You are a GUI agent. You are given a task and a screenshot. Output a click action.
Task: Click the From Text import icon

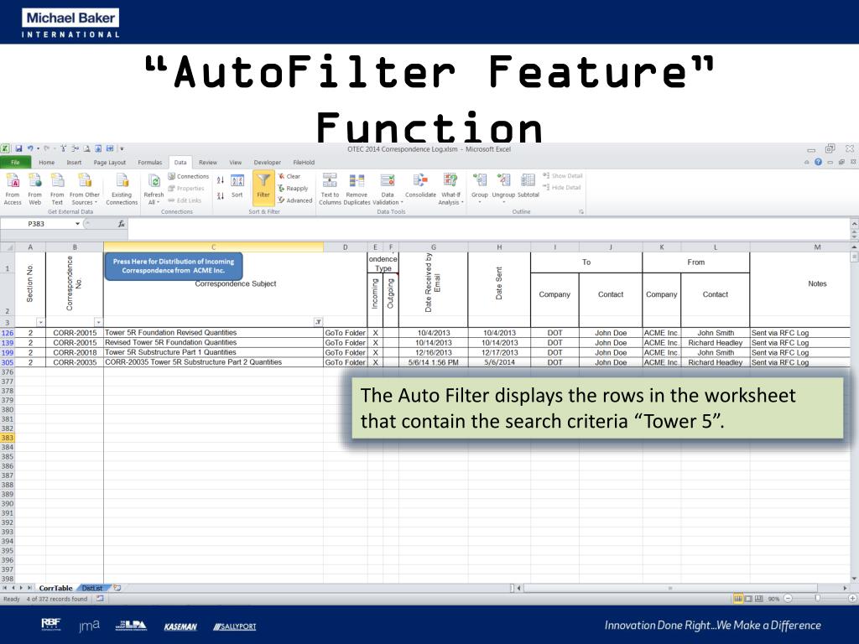(57, 190)
